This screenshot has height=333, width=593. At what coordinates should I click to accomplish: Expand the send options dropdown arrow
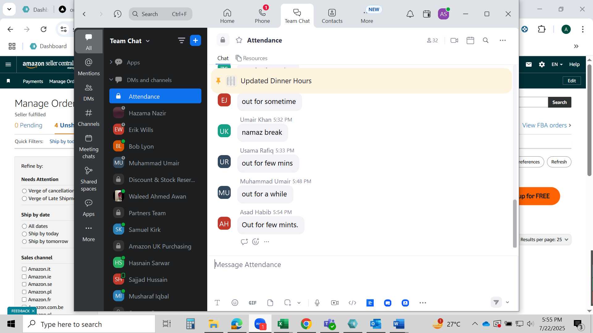pos(507,302)
